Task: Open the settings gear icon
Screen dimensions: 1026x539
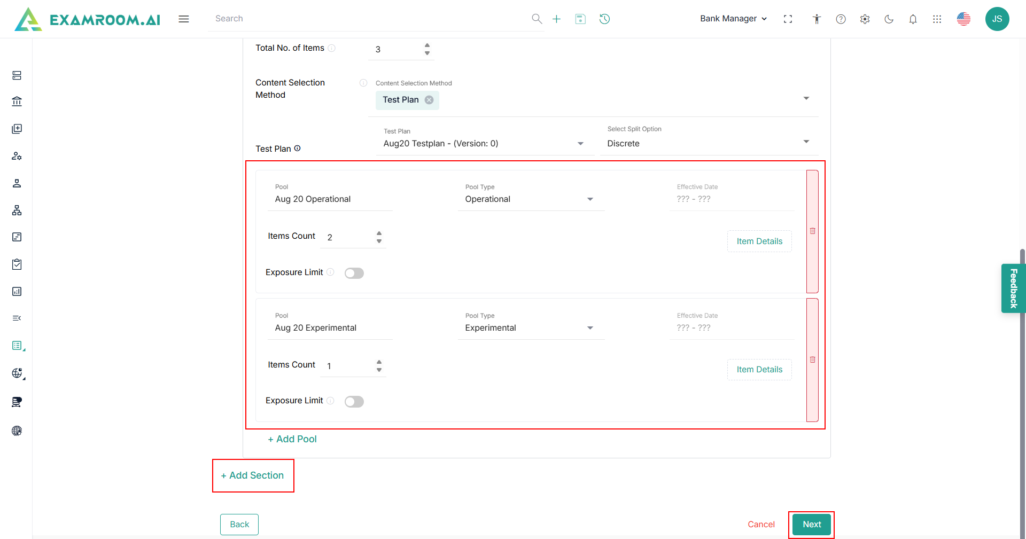Action: (865, 19)
